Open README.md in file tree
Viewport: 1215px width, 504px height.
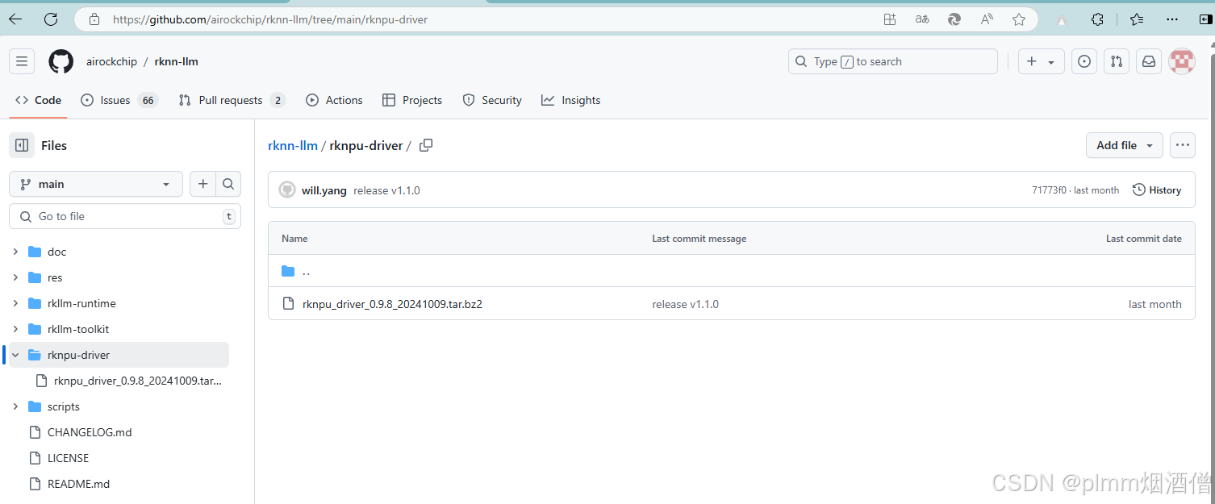78,484
